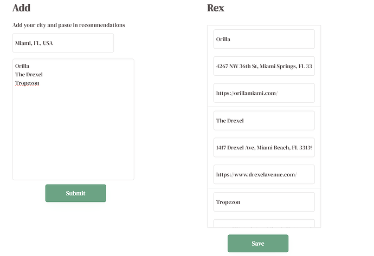The height and width of the screenshot is (256, 374).
Task: Edit the orillamiami.com URL field
Action: coord(265,93)
